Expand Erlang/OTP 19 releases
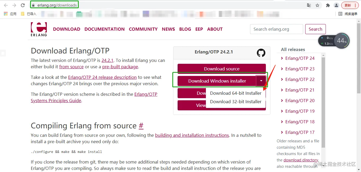361x172 pixels. pos(298,111)
